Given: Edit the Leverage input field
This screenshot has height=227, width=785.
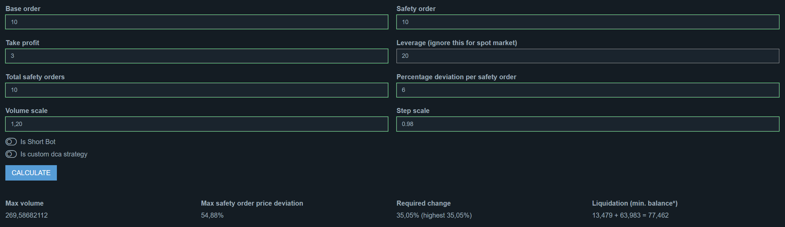Looking at the screenshot, I should pos(588,56).
